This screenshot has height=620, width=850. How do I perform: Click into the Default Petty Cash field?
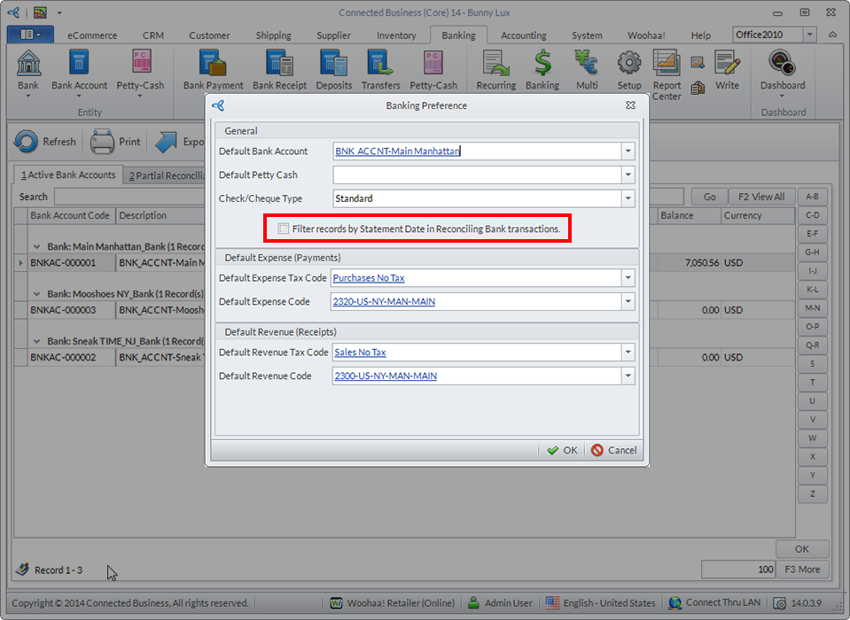[476, 175]
